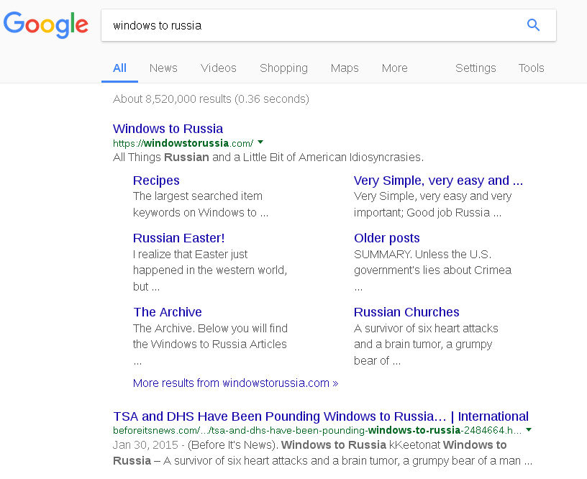
Task: Open the Recipes sitelink
Action: (156, 181)
